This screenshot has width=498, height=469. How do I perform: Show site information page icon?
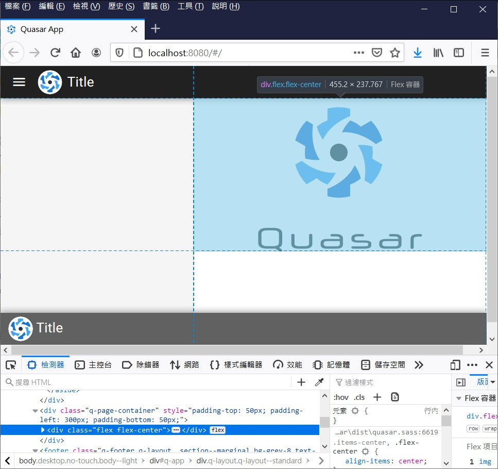tap(138, 53)
